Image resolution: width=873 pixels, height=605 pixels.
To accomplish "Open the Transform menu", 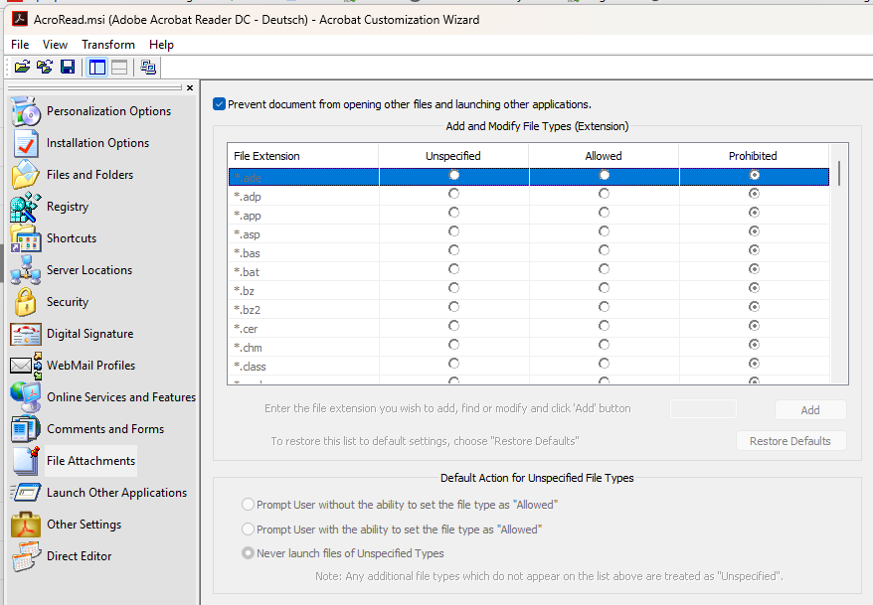I will point(108,45).
